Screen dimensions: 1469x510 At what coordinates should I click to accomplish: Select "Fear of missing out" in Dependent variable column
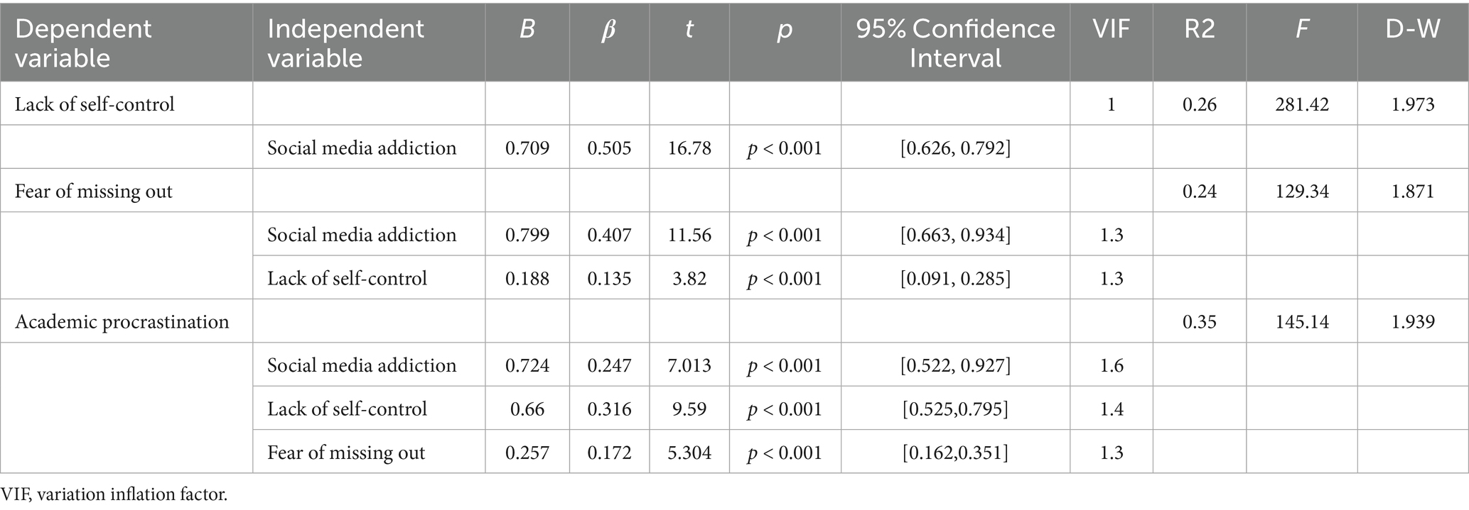pos(94,192)
